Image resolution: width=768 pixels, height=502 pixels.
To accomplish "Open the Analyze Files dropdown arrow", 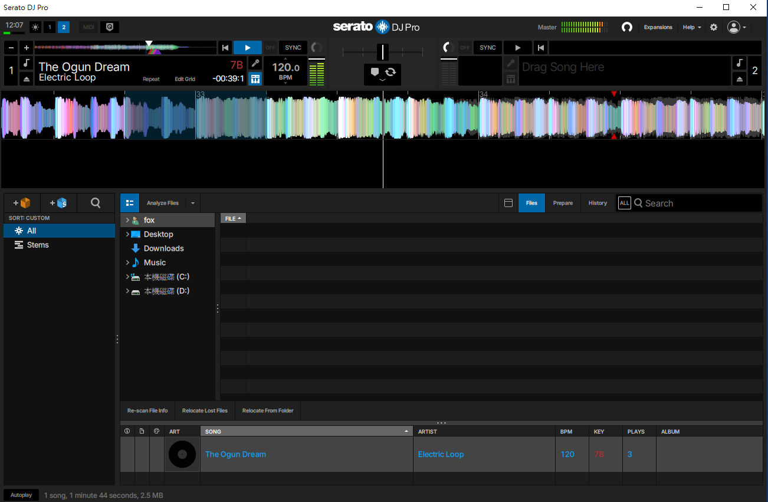I will click(x=192, y=203).
